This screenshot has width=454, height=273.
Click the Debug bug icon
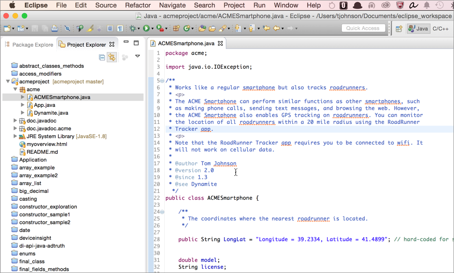(x=133, y=29)
